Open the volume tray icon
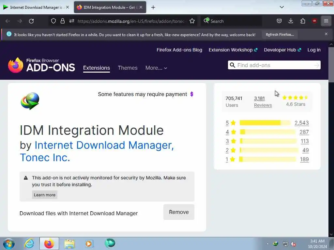This screenshot has width=334, height=250. (x=294, y=244)
